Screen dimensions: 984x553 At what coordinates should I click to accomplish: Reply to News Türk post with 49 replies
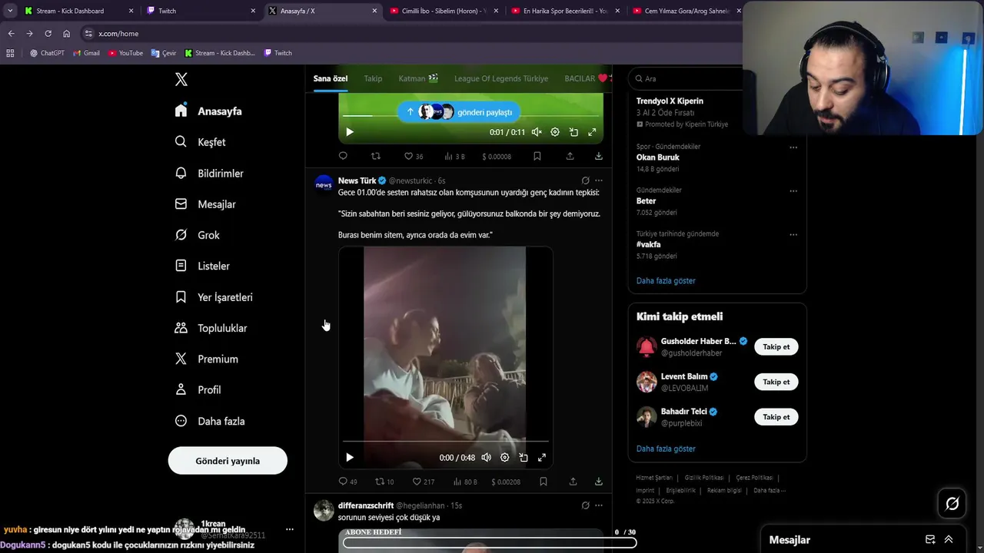point(348,482)
